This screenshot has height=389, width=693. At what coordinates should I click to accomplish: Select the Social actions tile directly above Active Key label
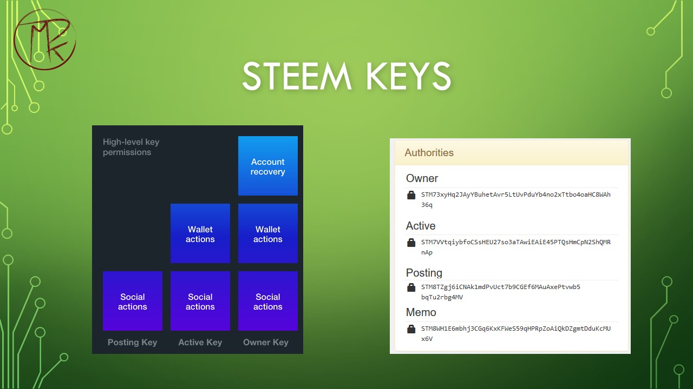tap(200, 301)
